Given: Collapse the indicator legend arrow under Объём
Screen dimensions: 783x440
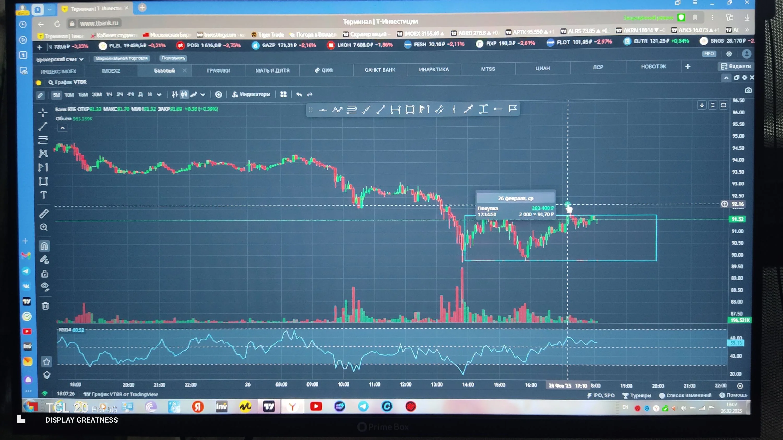Looking at the screenshot, I should 63,128.
